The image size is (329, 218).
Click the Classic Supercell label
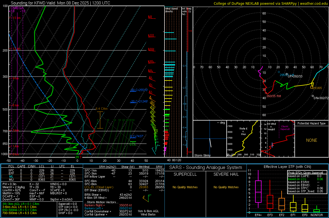pyautogui.click(x=285, y=128)
